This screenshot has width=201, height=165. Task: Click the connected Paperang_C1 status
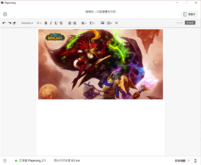coord(32,160)
